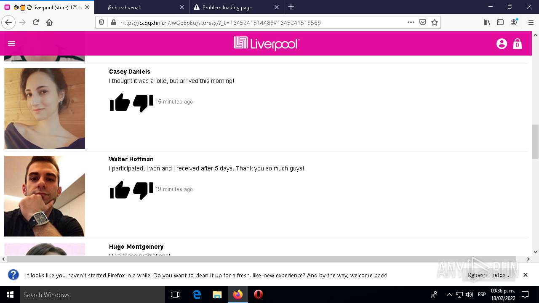This screenshot has width=539, height=303.
Task: Open the Firefox Library icon
Action: (x=487, y=23)
